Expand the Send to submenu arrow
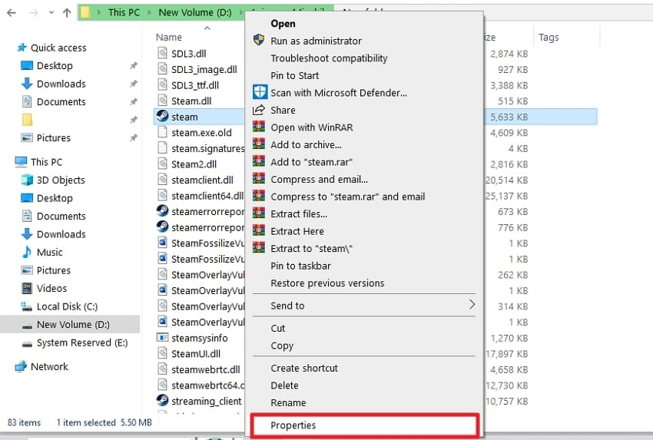The image size is (653, 440). pos(472,304)
